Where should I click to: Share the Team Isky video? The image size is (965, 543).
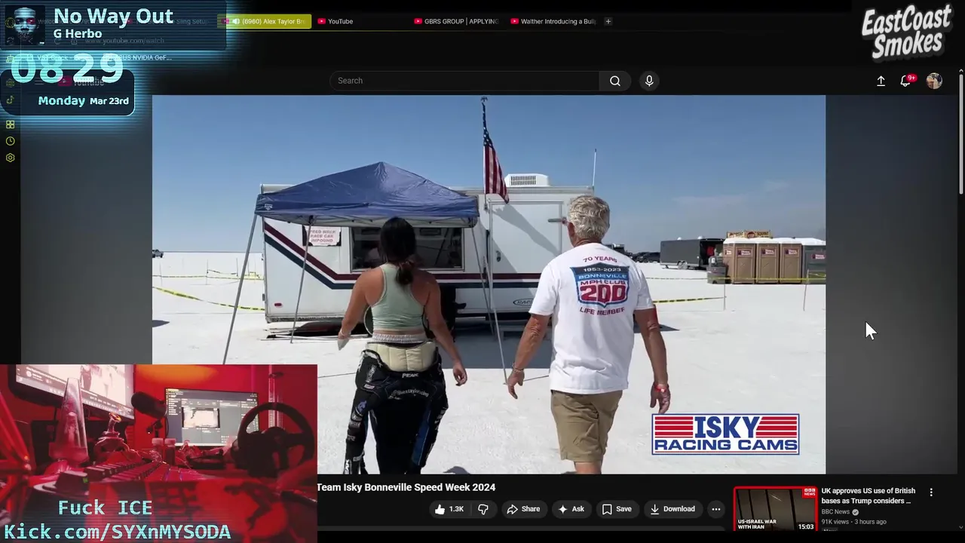pos(523,509)
